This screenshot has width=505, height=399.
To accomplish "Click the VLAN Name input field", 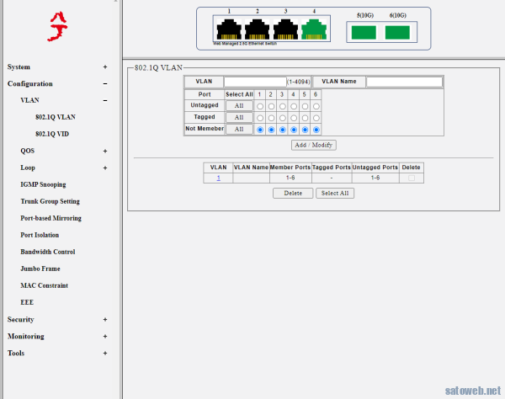I will click(403, 82).
